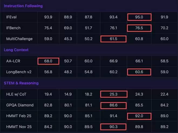Select the IFBench benchmark label
This screenshot has height=133, width=178.
[13, 28]
